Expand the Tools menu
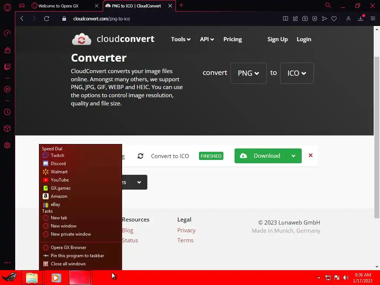The width and height of the screenshot is (380, 285). click(x=181, y=39)
